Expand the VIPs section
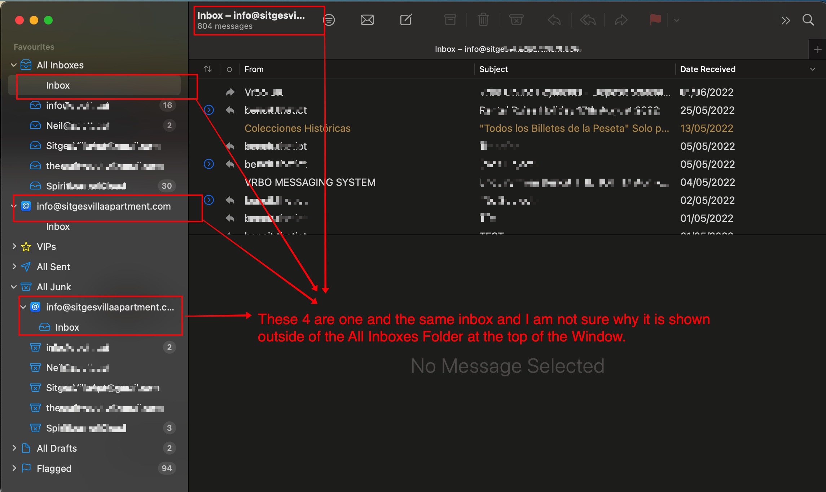 pyautogui.click(x=14, y=246)
